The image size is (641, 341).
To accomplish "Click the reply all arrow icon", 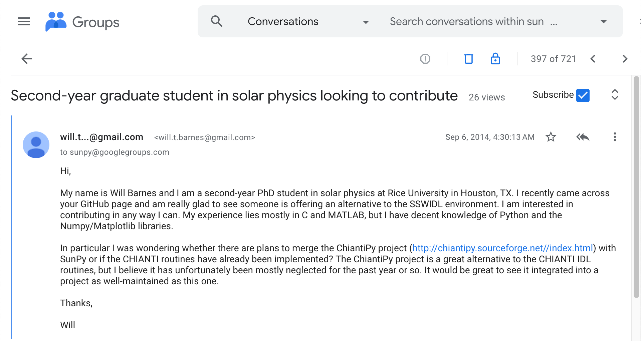I will click(x=583, y=137).
